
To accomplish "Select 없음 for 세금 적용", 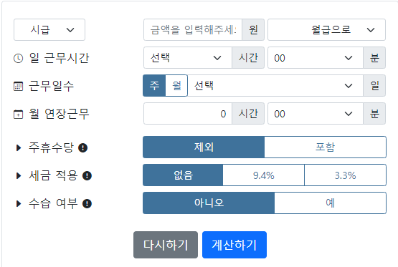I will 183,175.
